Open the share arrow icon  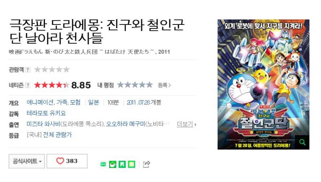pos(146,164)
